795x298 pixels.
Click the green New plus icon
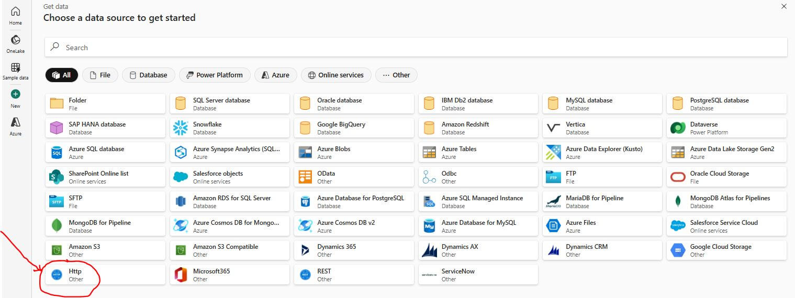coord(15,94)
